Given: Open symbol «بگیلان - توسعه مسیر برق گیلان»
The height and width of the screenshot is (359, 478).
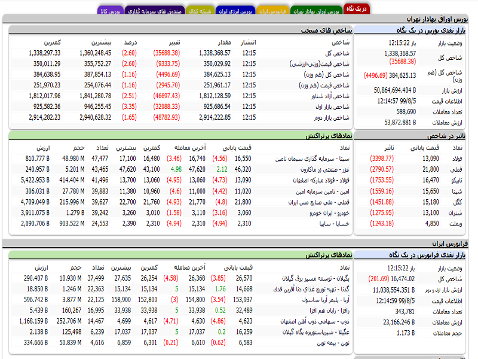Looking at the screenshot, I should coord(315,278).
